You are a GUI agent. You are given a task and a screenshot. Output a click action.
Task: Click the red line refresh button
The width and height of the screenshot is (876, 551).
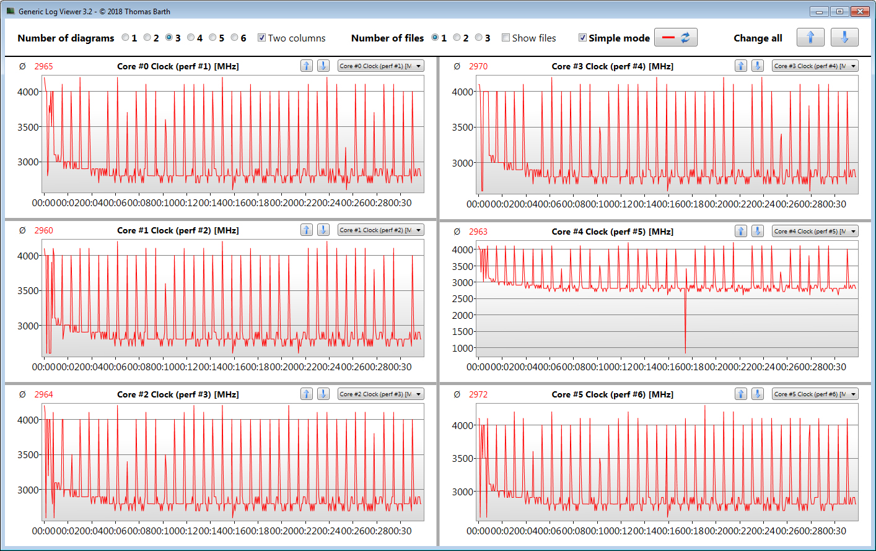click(x=676, y=37)
